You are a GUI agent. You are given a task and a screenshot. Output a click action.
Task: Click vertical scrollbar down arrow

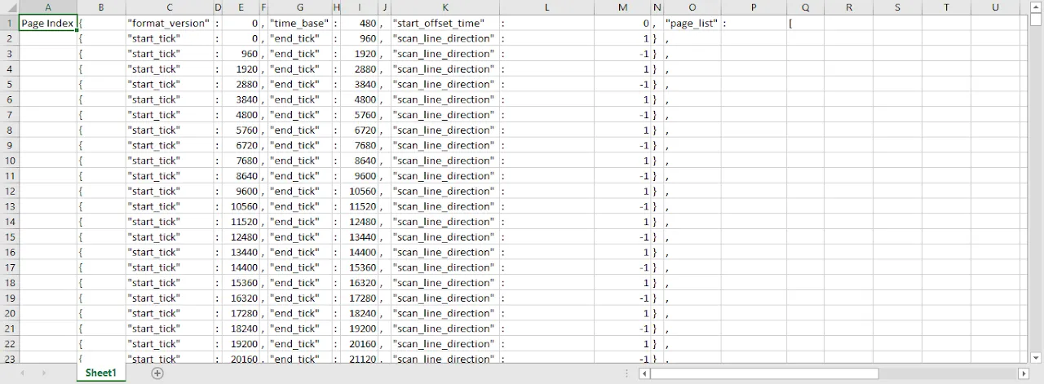click(x=1036, y=357)
